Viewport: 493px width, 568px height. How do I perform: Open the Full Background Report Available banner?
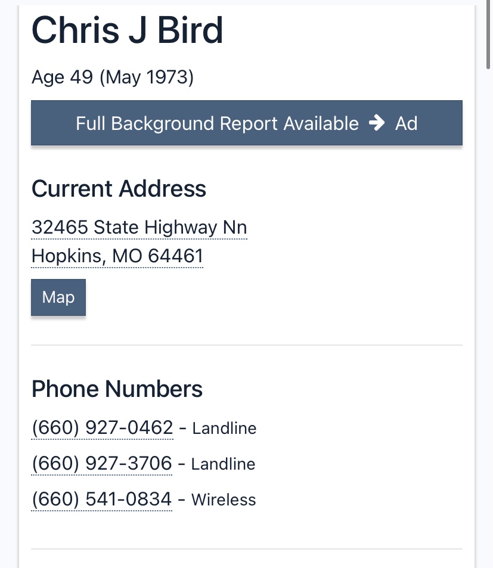[x=247, y=123]
